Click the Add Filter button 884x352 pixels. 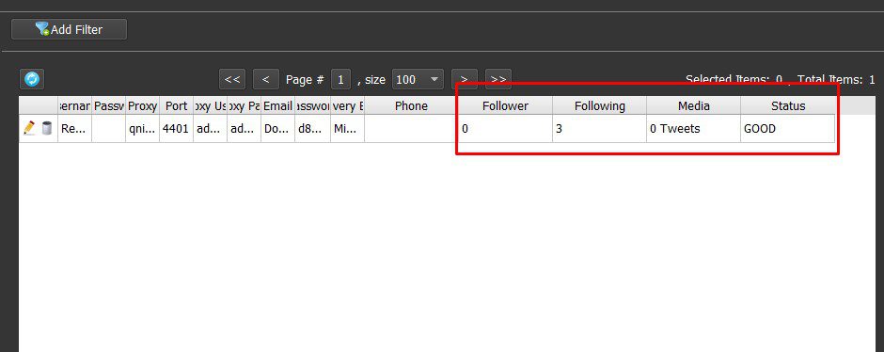[x=69, y=29]
